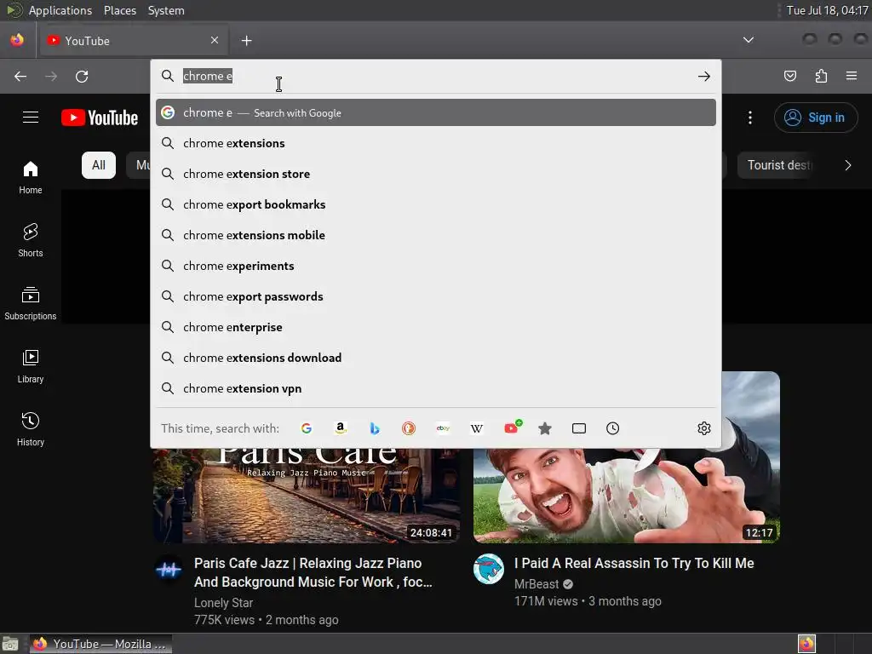Open the MrBeast assassin video thumbnail
872x654 pixels.
click(627, 495)
